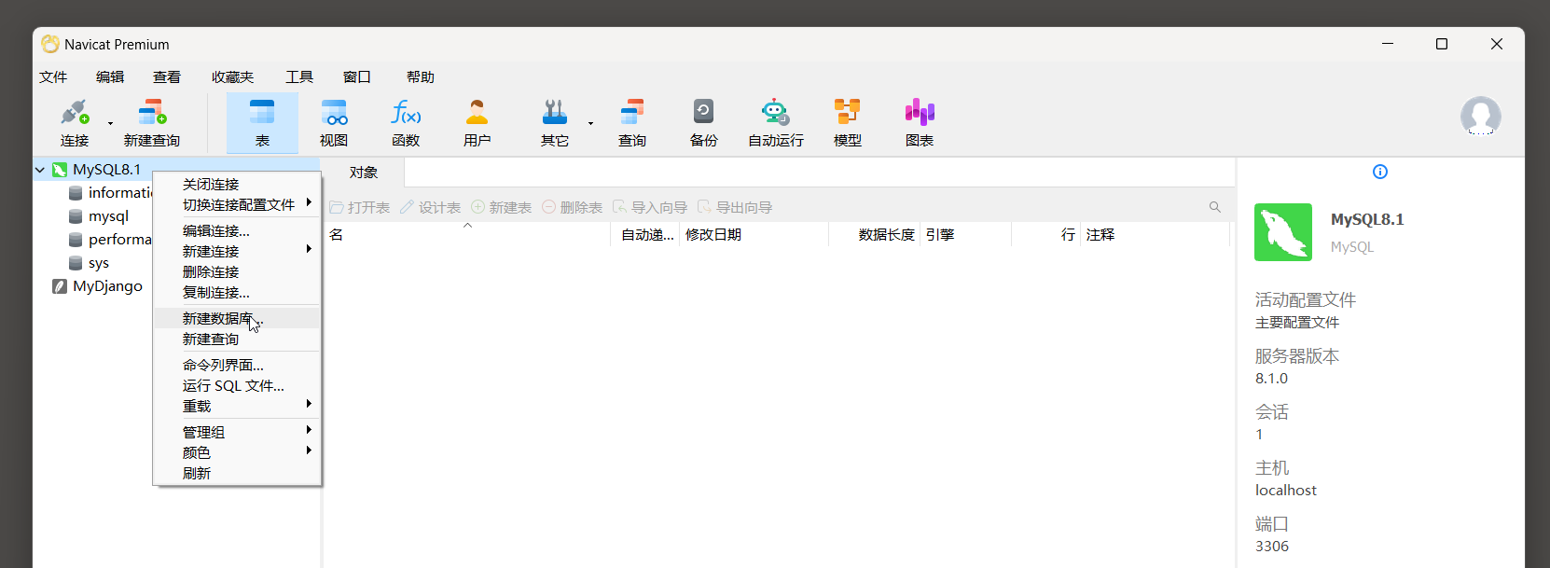Click the 自动运行 automation robot icon
This screenshot has width=1550, height=568.
point(776,122)
